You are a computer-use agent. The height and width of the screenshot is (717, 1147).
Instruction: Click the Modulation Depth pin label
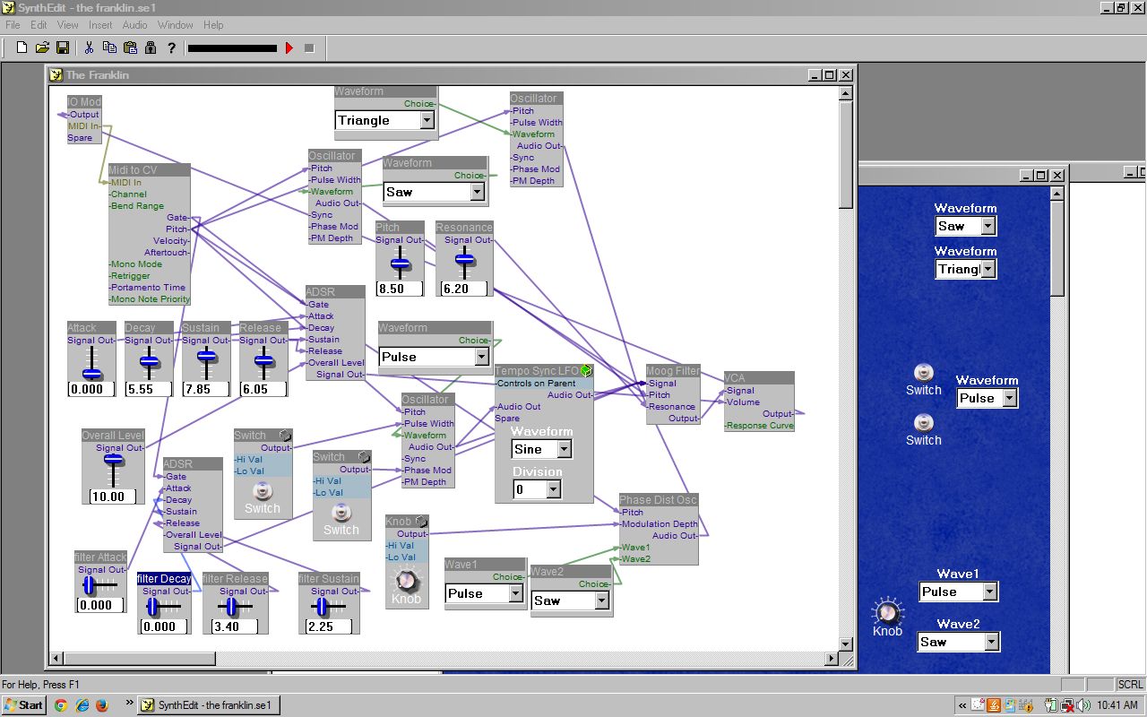pyautogui.click(x=660, y=524)
